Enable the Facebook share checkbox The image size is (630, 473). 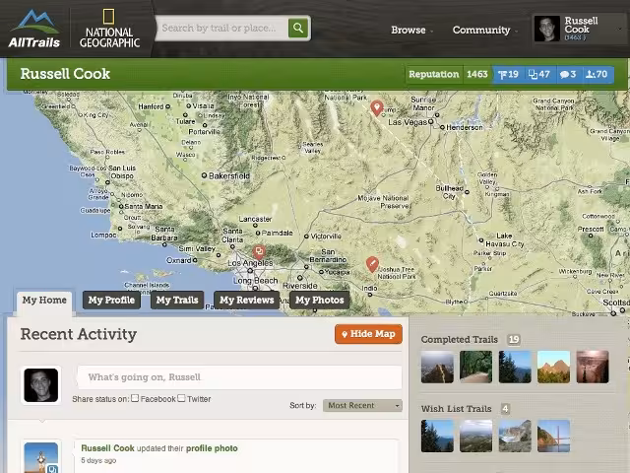point(135,398)
